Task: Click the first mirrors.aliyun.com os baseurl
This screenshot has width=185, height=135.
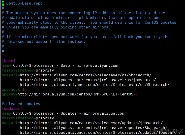Action: 85,75
